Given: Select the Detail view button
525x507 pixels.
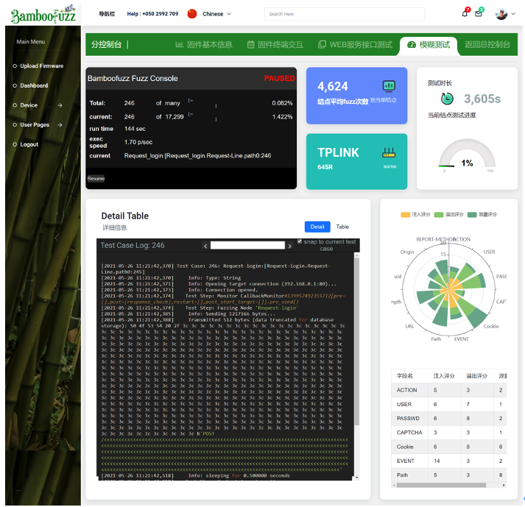Looking at the screenshot, I should point(317,227).
